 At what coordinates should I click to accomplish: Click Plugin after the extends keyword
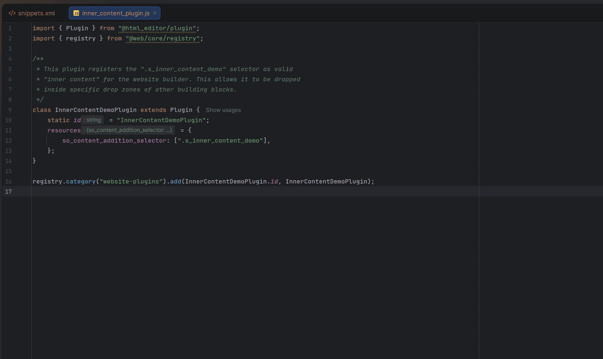[181, 110]
